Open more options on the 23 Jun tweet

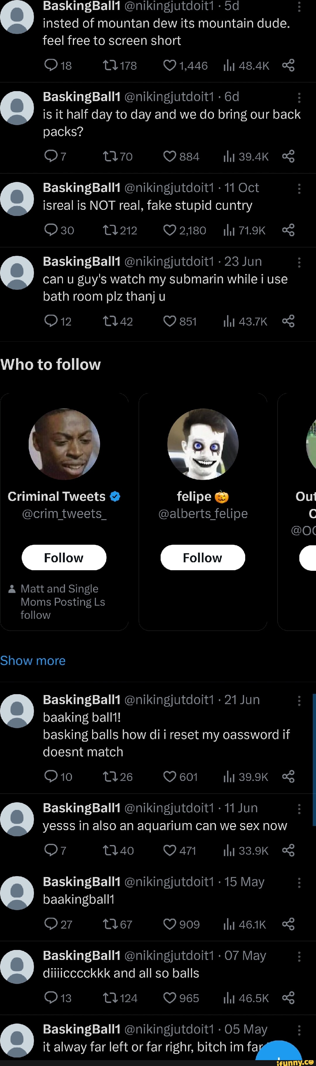coord(299,262)
